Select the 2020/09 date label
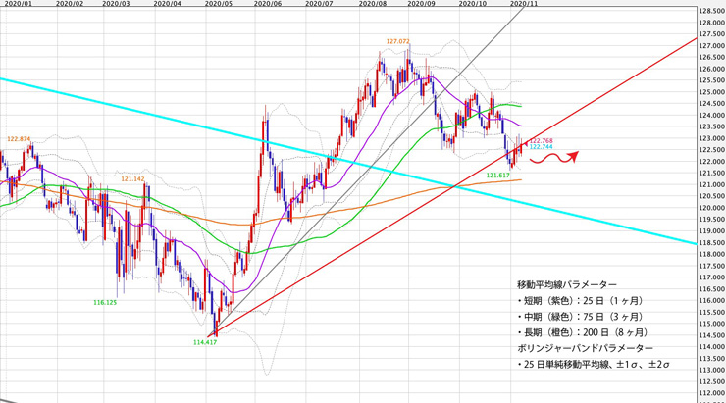Screen dimensions: 726x403 coord(421,3)
